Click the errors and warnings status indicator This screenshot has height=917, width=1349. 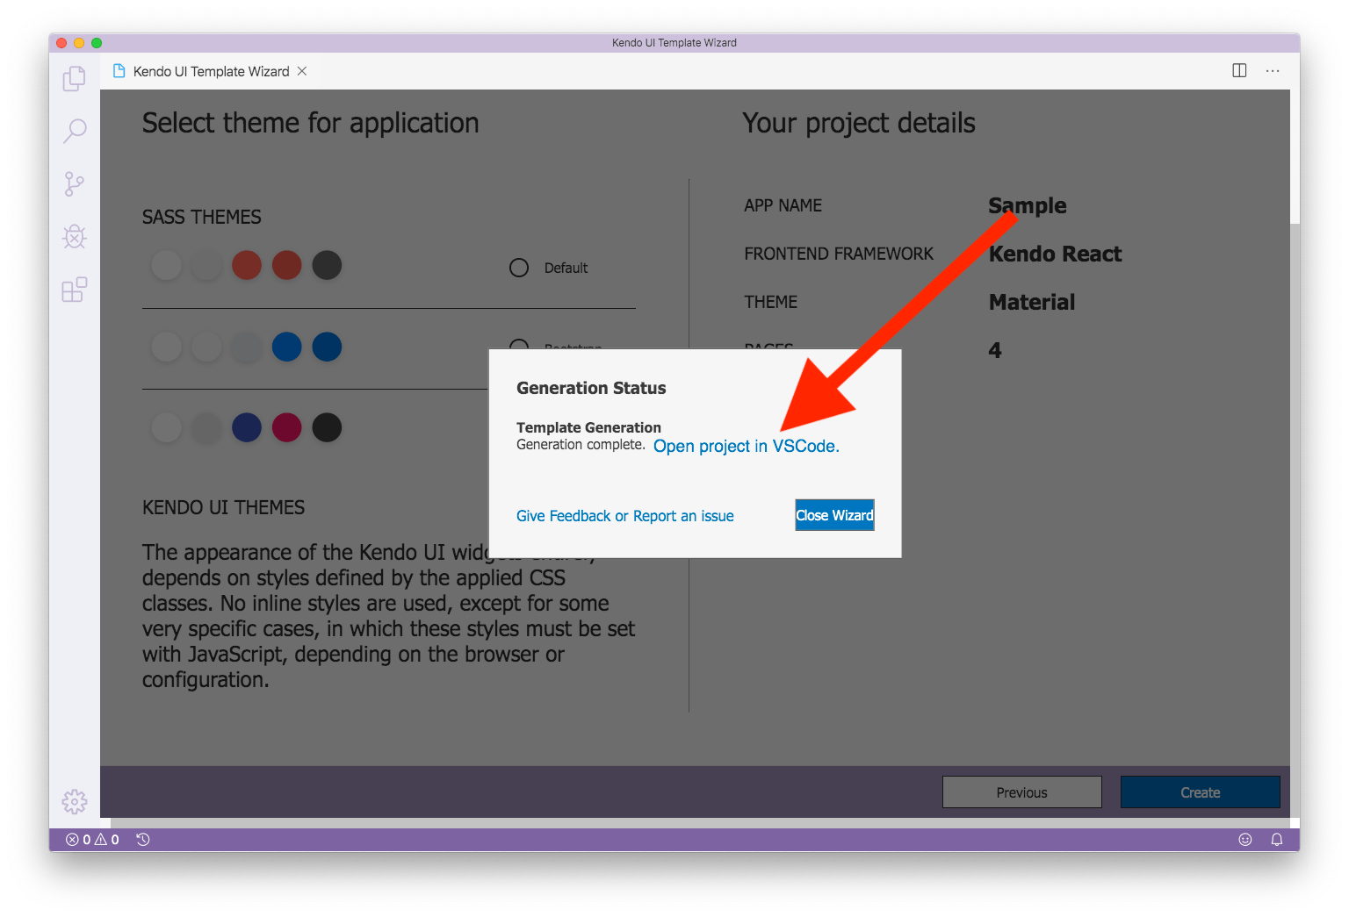tap(92, 840)
